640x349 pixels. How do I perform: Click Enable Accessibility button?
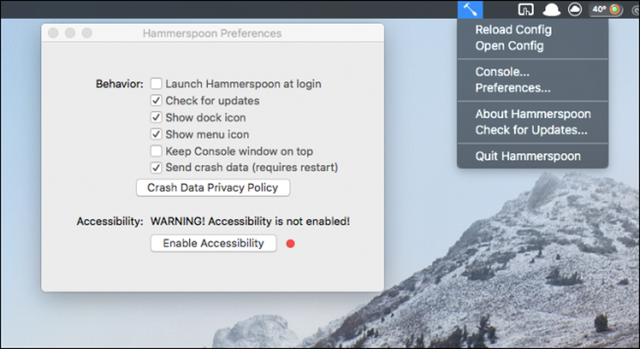[x=214, y=244]
